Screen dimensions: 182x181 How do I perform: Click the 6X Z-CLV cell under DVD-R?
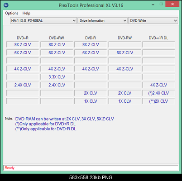[91, 52]
